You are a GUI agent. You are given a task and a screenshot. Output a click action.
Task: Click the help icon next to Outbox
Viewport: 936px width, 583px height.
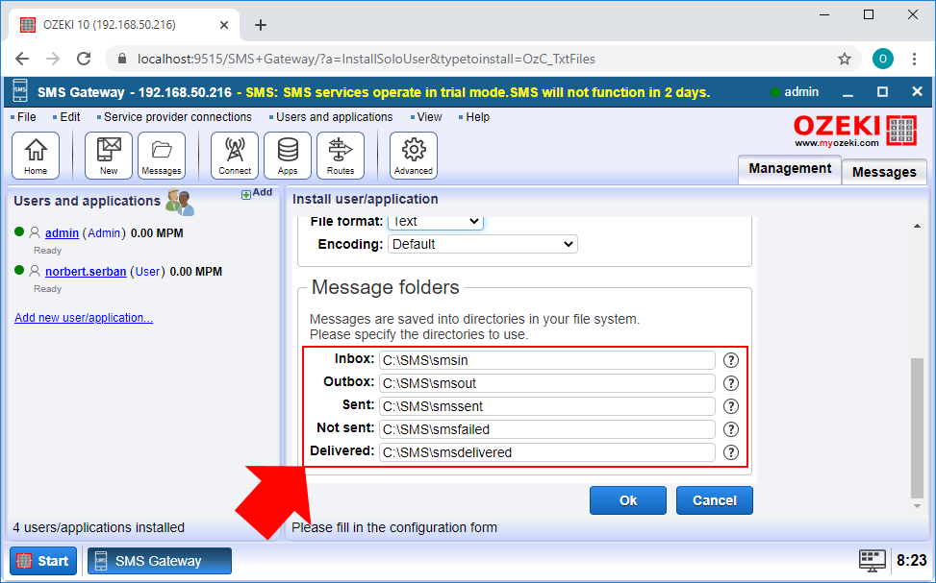(731, 383)
